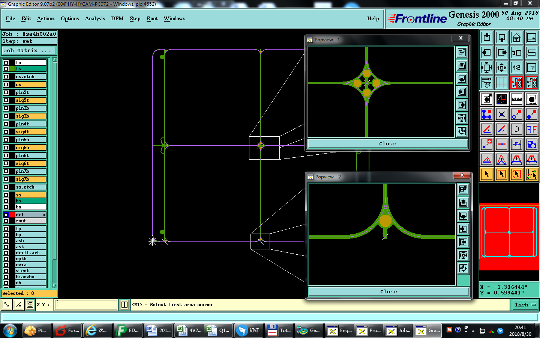Click the exclamation mark button

click(x=124, y=305)
